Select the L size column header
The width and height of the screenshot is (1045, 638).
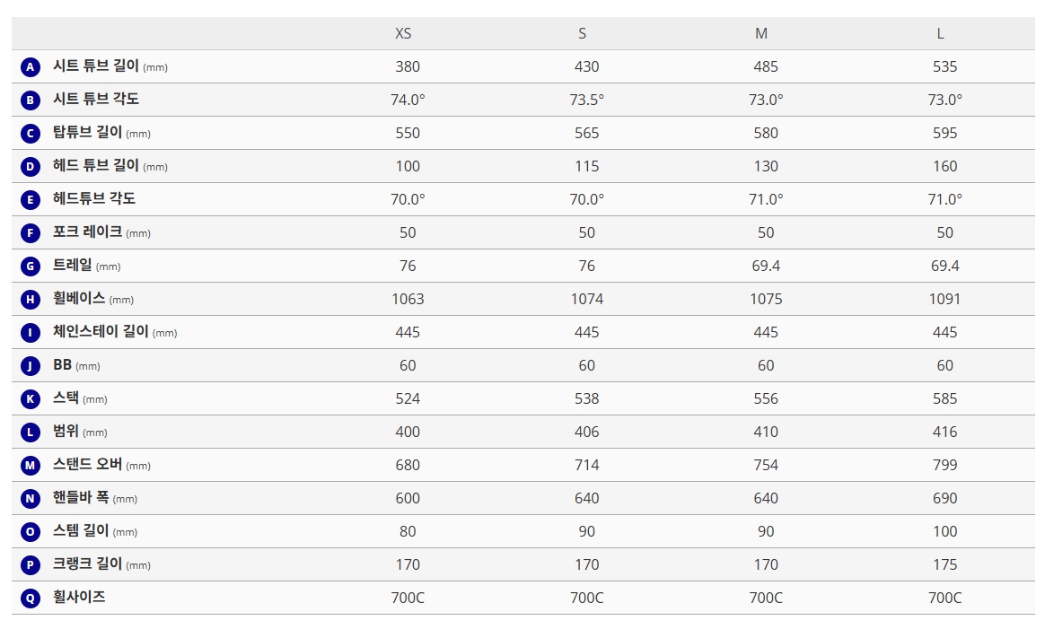tap(940, 33)
